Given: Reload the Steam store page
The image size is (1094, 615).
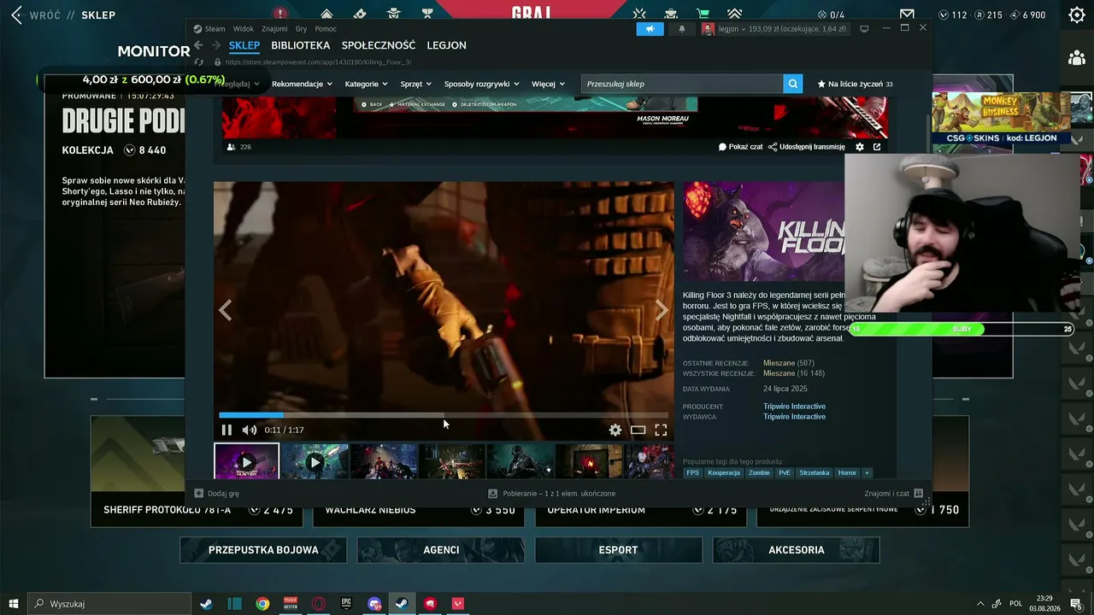Looking at the screenshot, I should (x=199, y=62).
